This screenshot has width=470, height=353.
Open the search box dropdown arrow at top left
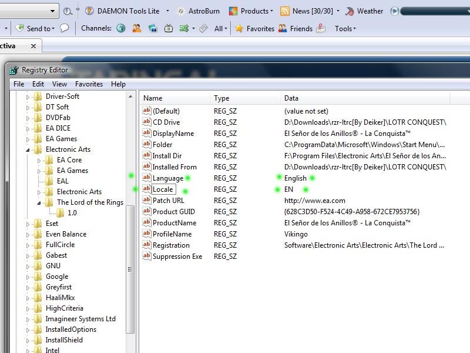(x=52, y=11)
